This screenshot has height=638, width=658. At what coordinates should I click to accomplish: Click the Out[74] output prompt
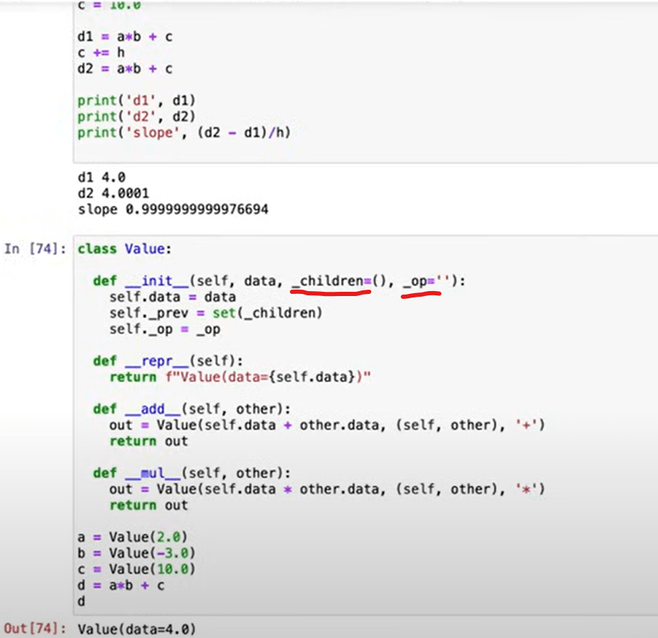tap(35, 628)
